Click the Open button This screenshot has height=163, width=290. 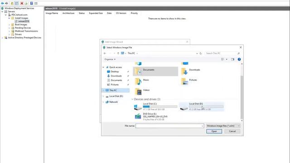coord(214,131)
